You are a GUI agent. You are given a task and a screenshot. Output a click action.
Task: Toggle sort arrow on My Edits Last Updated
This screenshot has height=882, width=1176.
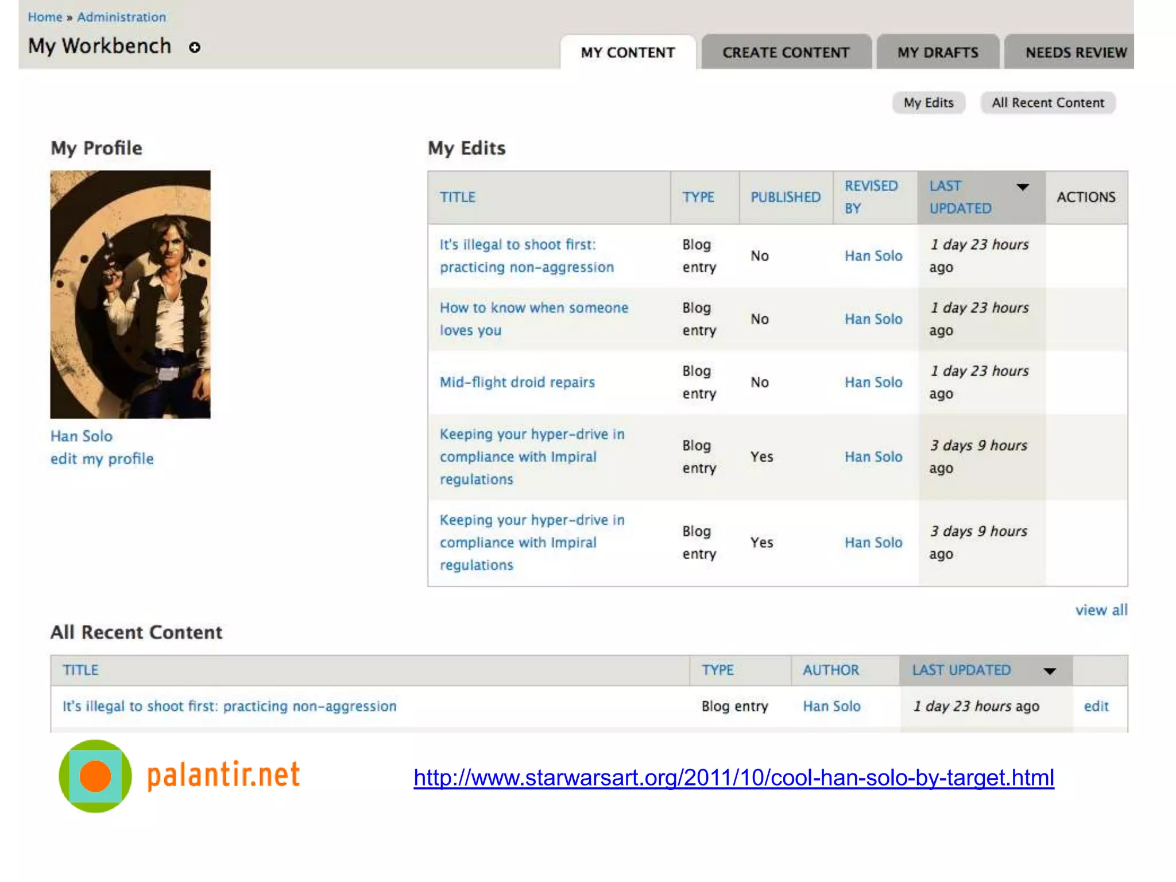tap(1022, 187)
